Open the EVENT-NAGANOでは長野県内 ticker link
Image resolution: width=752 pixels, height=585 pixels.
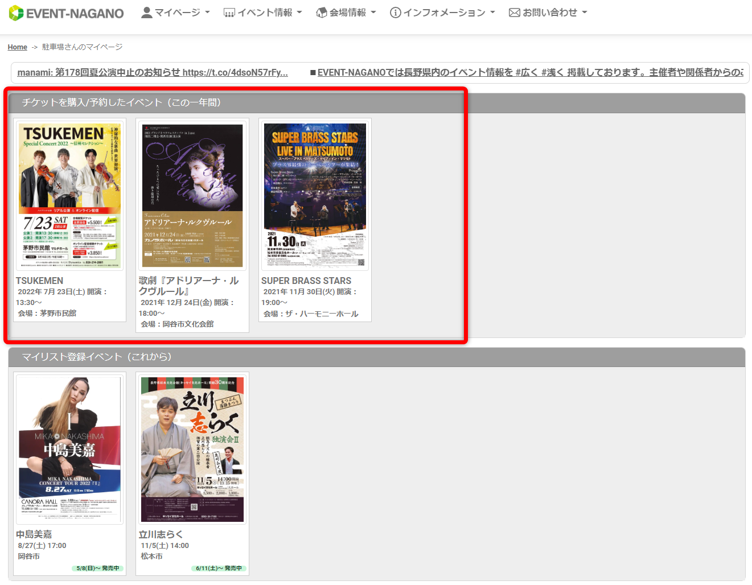(x=530, y=72)
